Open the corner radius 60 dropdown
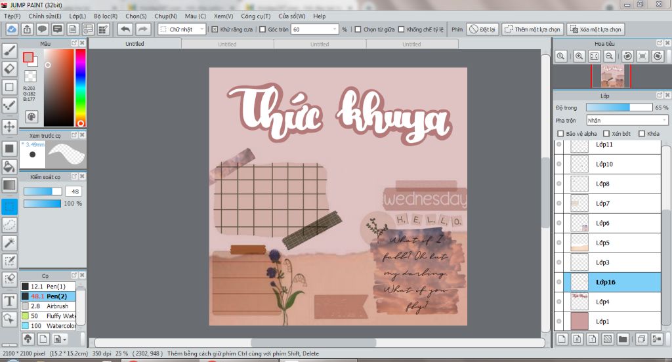This screenshot has width=672, height=362. (x=314, y=29)
